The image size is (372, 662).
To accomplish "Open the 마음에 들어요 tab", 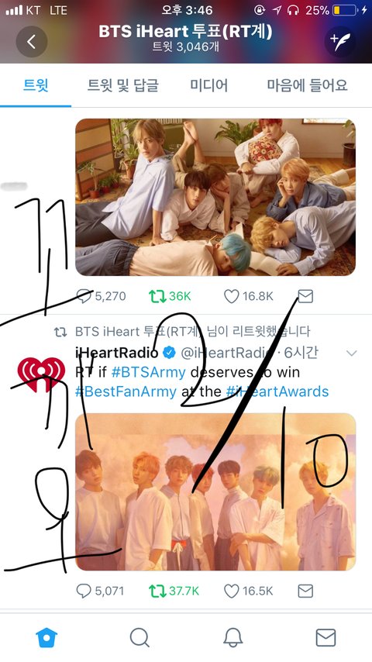I will pos(307,85).
